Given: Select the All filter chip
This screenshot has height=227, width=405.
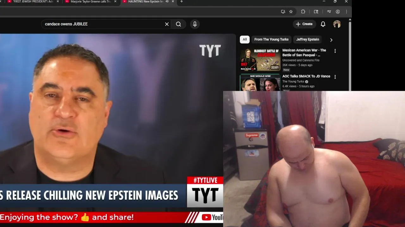Looking at the screenshot, I should tap(245, 39).
